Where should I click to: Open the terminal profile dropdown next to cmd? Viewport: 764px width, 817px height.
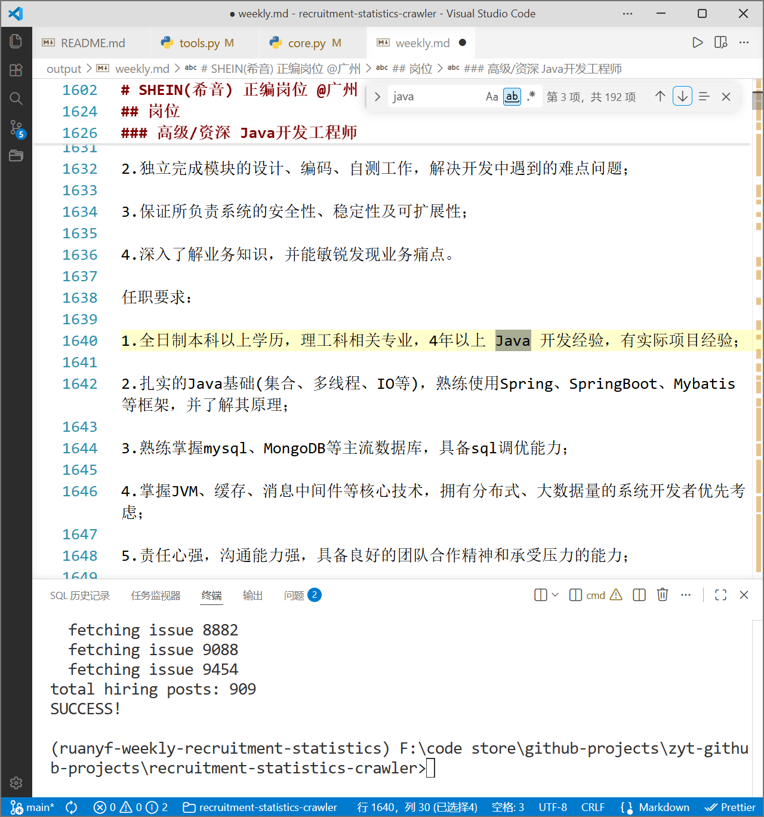(x=555, y=595)
